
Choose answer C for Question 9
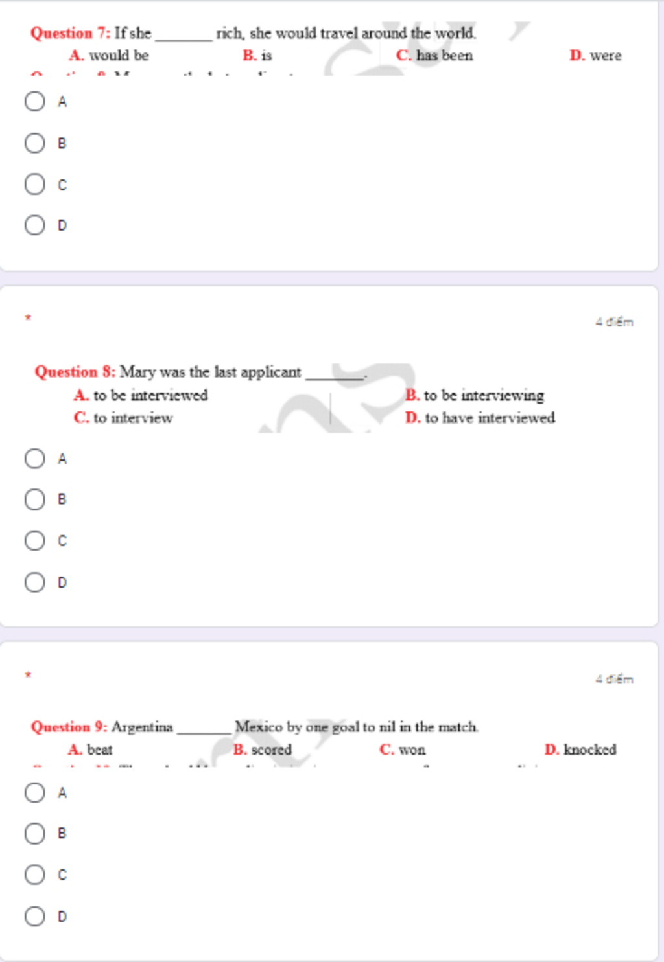point(35,875)
